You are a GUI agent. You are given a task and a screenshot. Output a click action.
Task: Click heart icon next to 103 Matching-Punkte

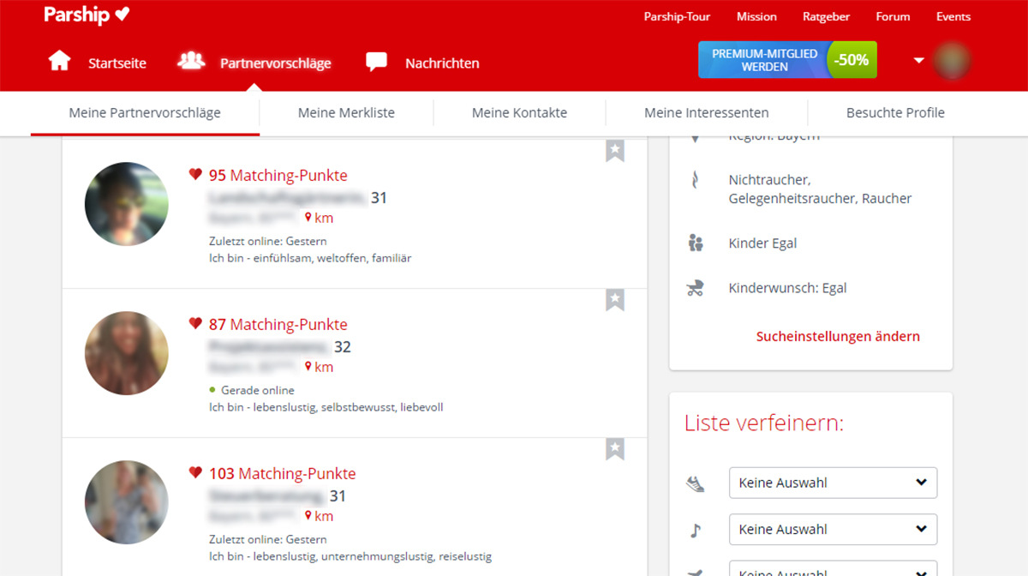pos(195,473)
